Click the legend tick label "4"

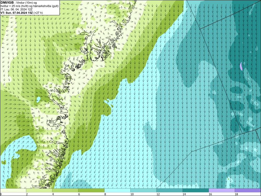point(53,194)
